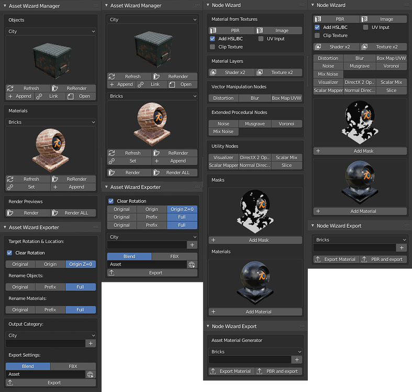412x392 pixels.
Task: Click Render under Render Previews heading
Action: [28, 213]
